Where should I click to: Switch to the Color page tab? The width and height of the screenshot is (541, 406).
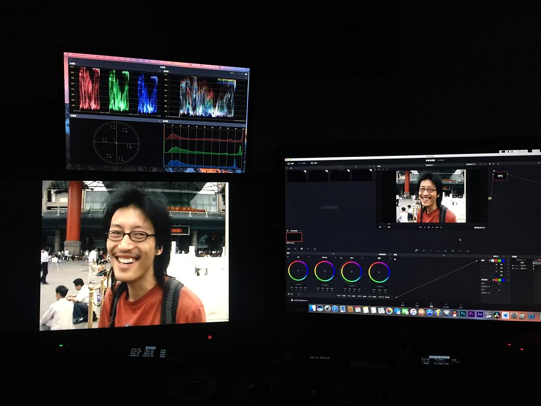[431, 305]
